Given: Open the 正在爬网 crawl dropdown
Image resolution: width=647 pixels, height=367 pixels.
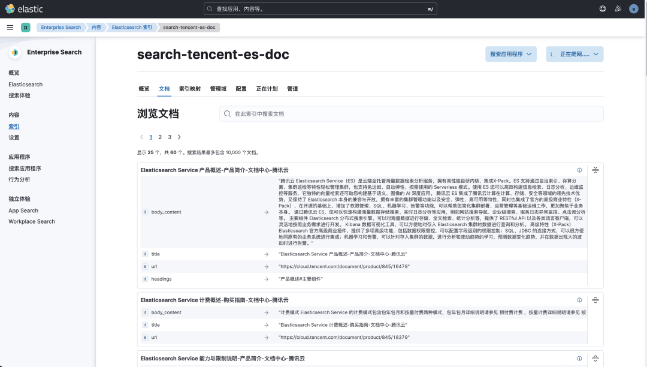Looking at the screenshot, I should (575, 54).
